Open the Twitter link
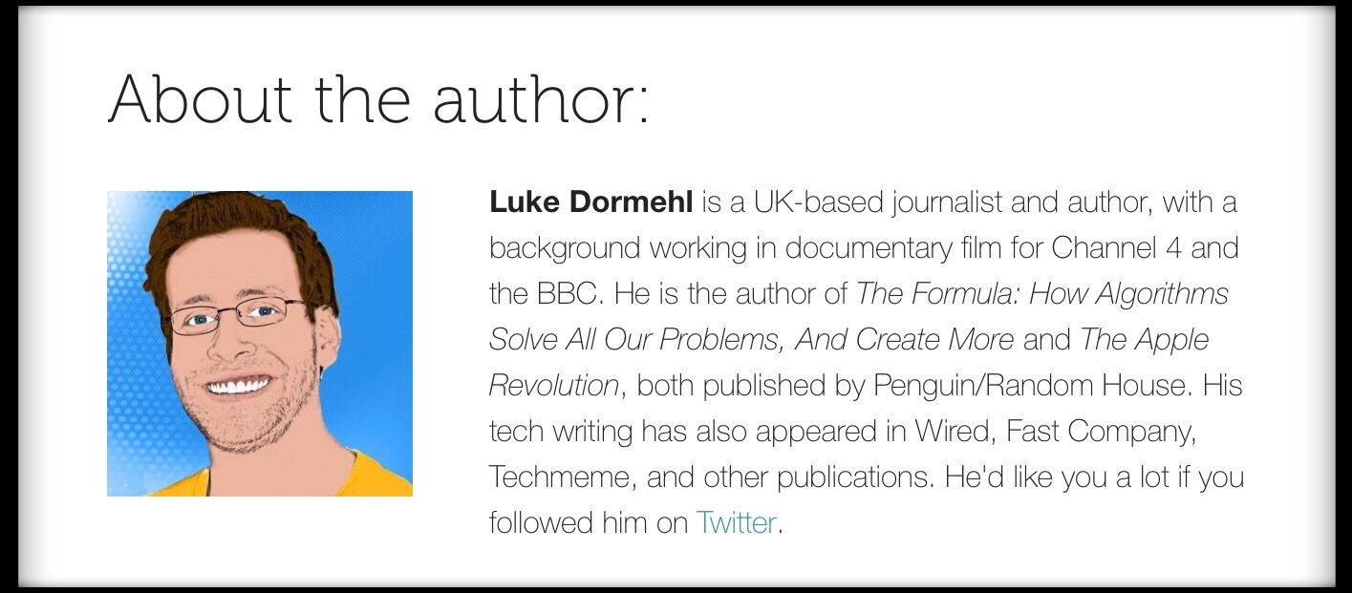Viewport: 1352px width, 593px height. click(735, 522)
